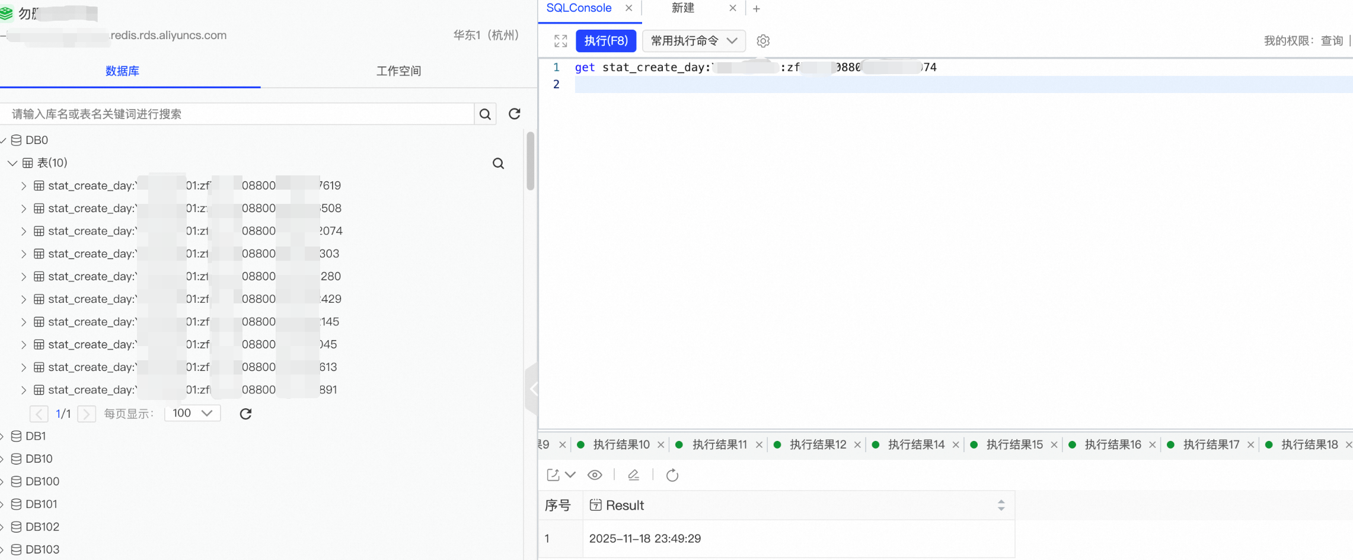Click the DB101 database icon

tap(17, 504)
